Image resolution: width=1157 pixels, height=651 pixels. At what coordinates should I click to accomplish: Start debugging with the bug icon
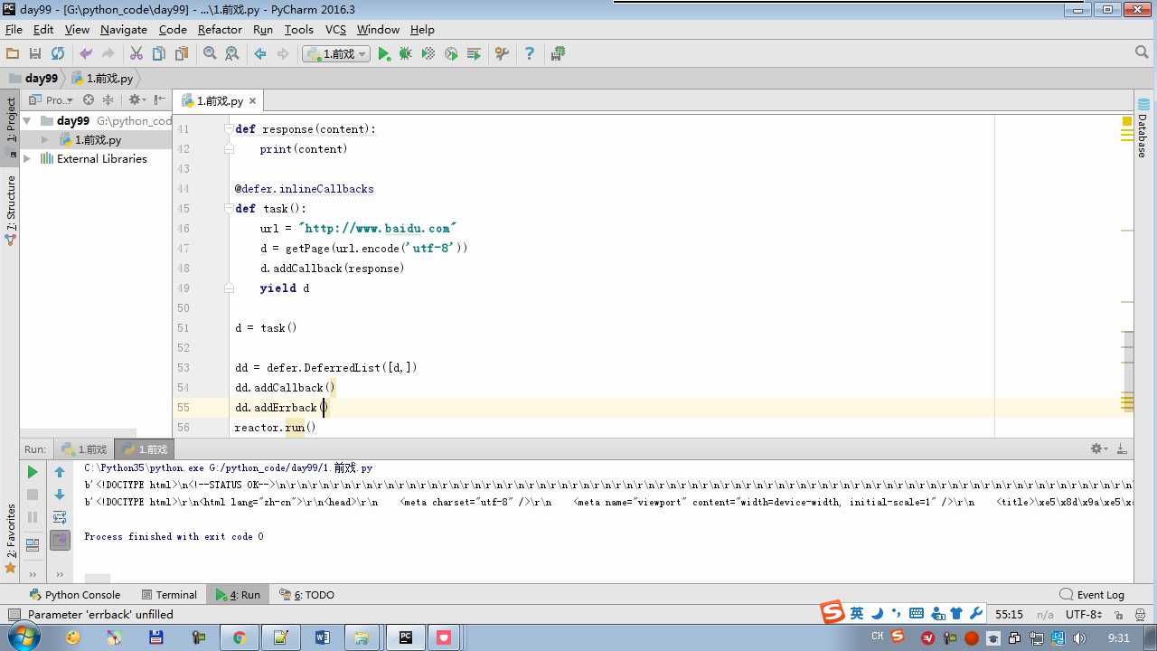pos(406,54)
